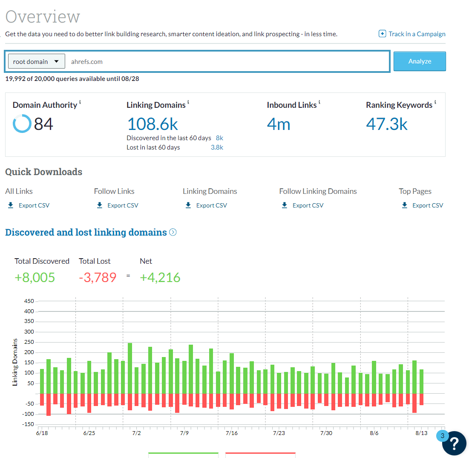Open the 3.8k lost domains link
469x458 pixels.
point(217,147)
